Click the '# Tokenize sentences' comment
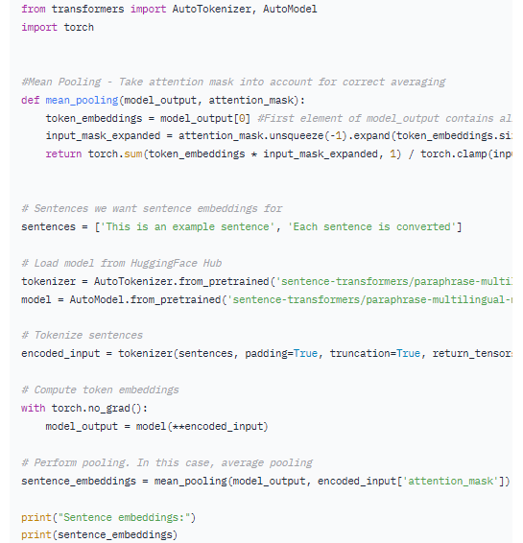This screenshot has height=543, width=523. 83,336
